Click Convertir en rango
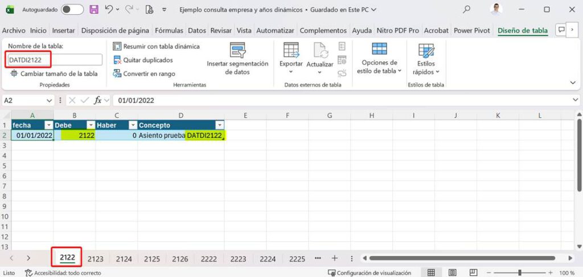 click(x=144, y=74)
